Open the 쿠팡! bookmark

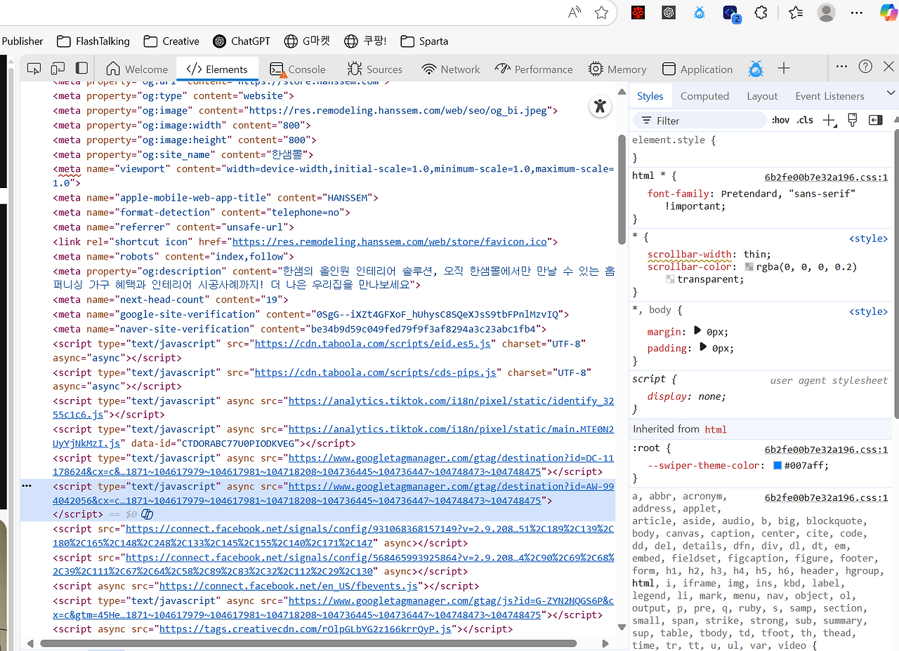click(x=365, y=41)
